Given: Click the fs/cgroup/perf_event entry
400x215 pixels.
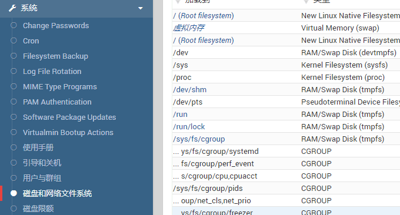Looking at the screenshot, I should coord(214,164).
